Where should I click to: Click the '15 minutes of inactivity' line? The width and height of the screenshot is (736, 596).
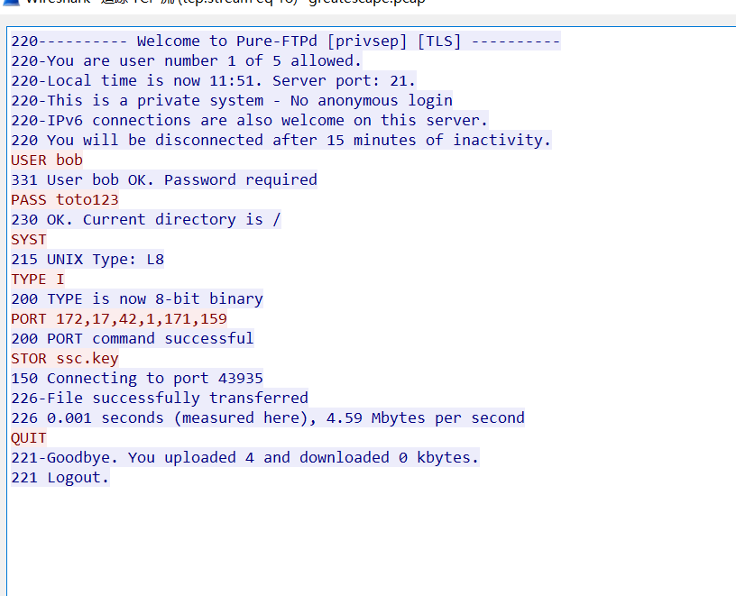281,140
